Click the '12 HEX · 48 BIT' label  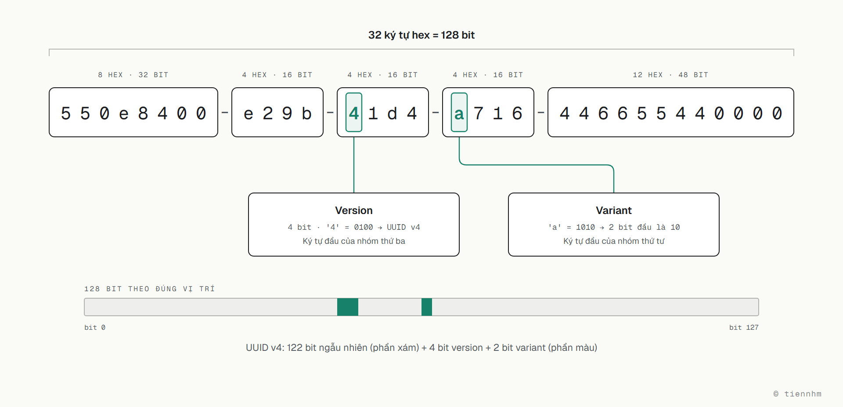point(670,75)
